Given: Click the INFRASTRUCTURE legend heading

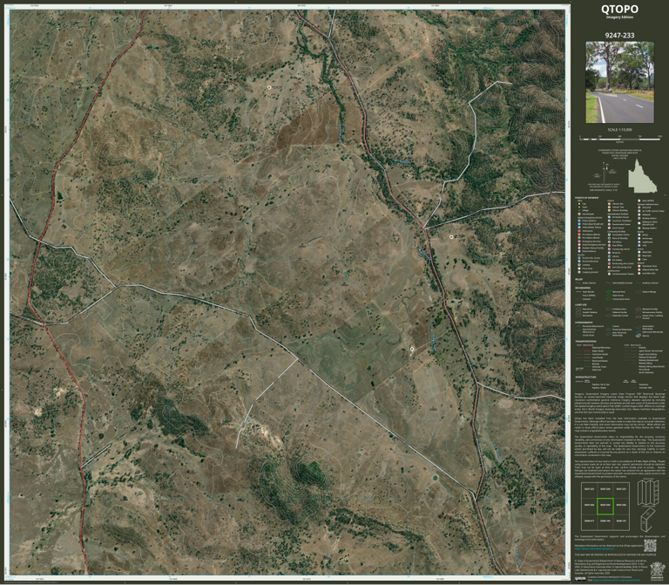Looking at the screenshot, I should tap(585, 377).
